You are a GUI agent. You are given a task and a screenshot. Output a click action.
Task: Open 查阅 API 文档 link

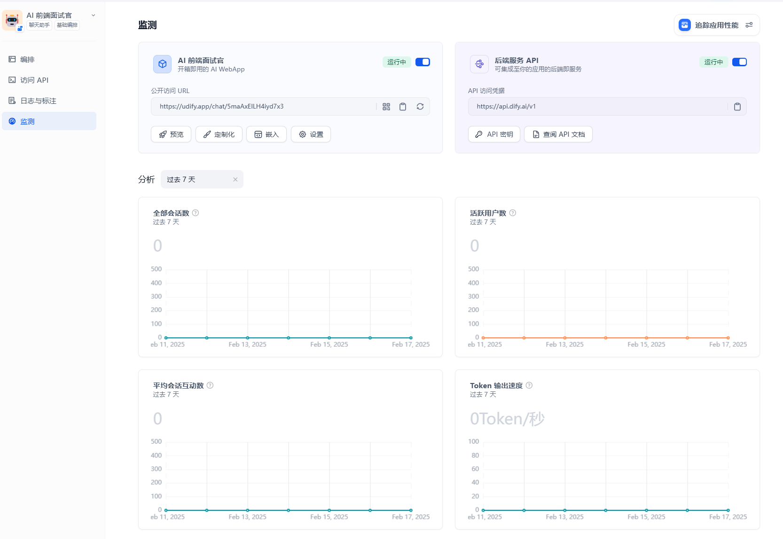tap(558, 134)
